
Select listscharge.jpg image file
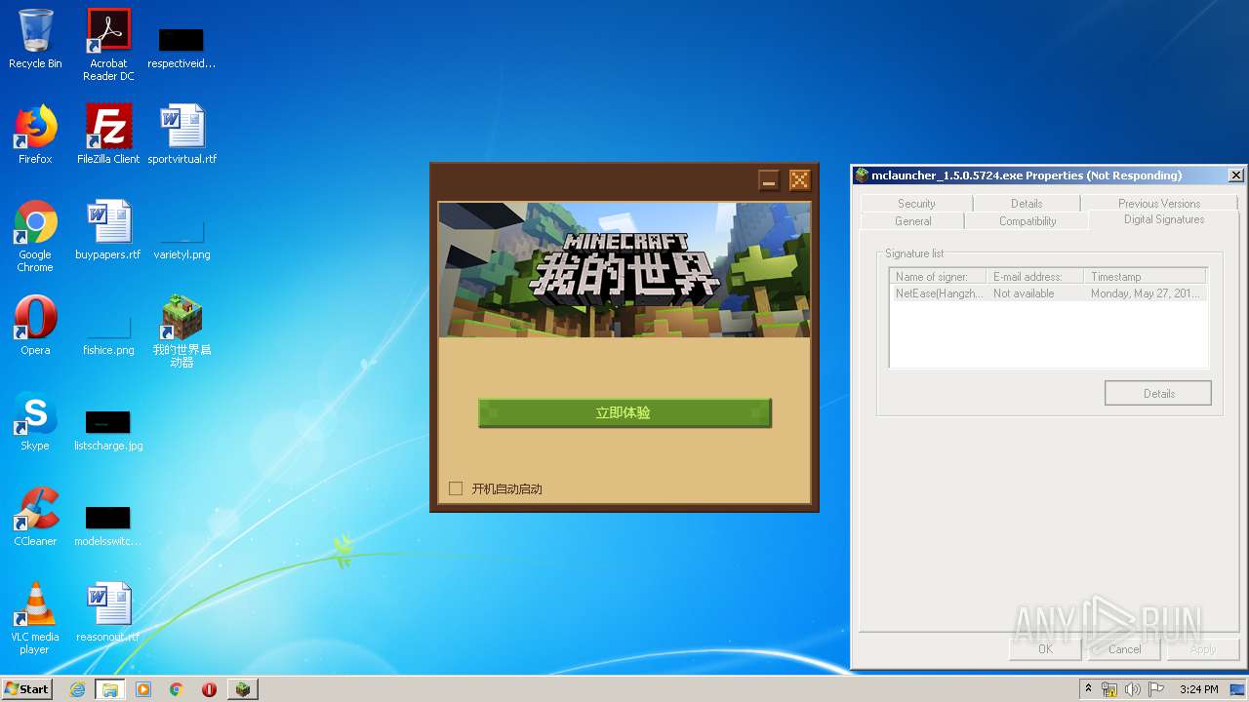108,431
